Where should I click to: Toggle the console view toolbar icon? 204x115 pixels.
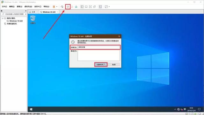(100, 7)
